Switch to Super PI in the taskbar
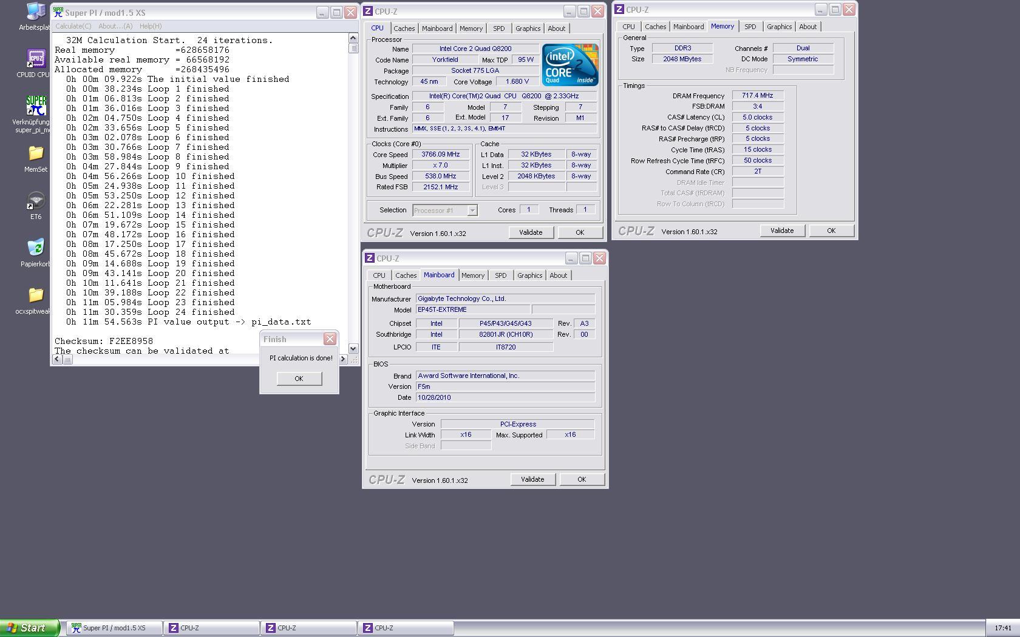Screen dimensions: 1020x637 pyautogui.click(x=114, y=628)
